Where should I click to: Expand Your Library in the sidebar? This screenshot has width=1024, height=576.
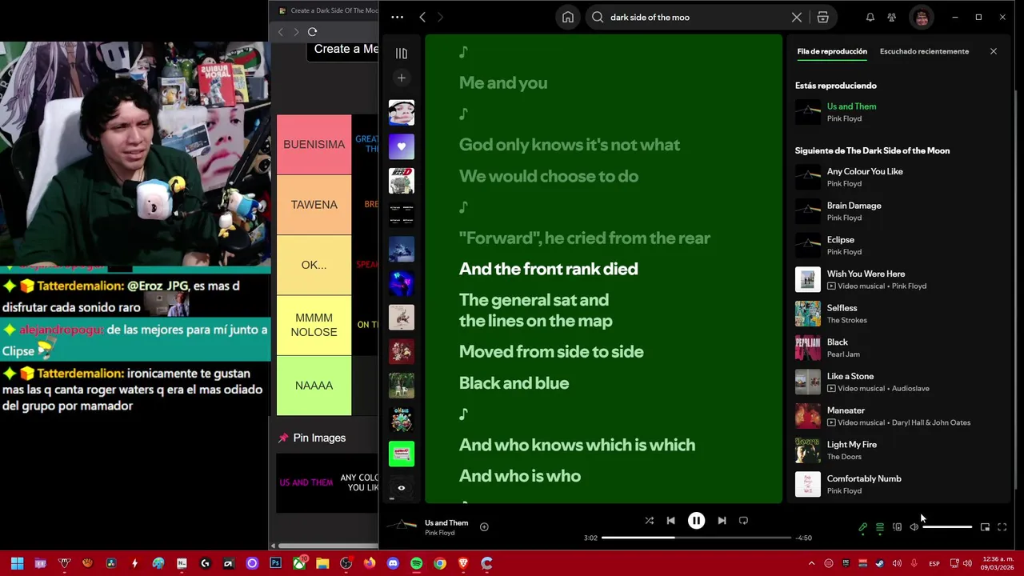tap(402, 54)
